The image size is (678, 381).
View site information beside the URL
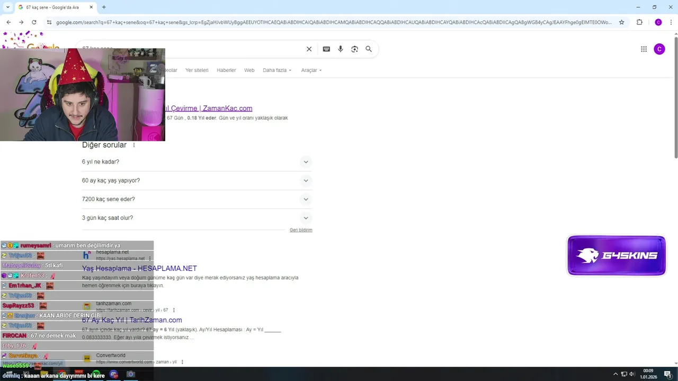(49, 22)
